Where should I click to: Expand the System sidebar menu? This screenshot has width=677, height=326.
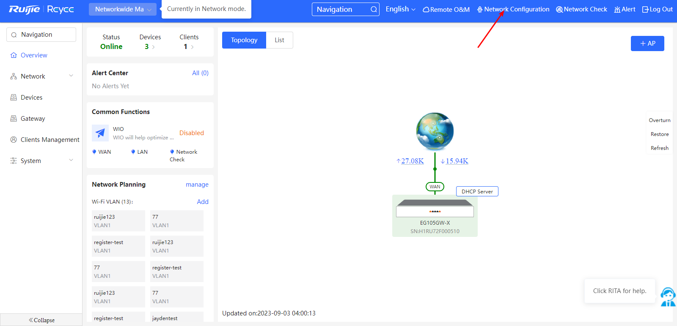(x=41, y=161)
